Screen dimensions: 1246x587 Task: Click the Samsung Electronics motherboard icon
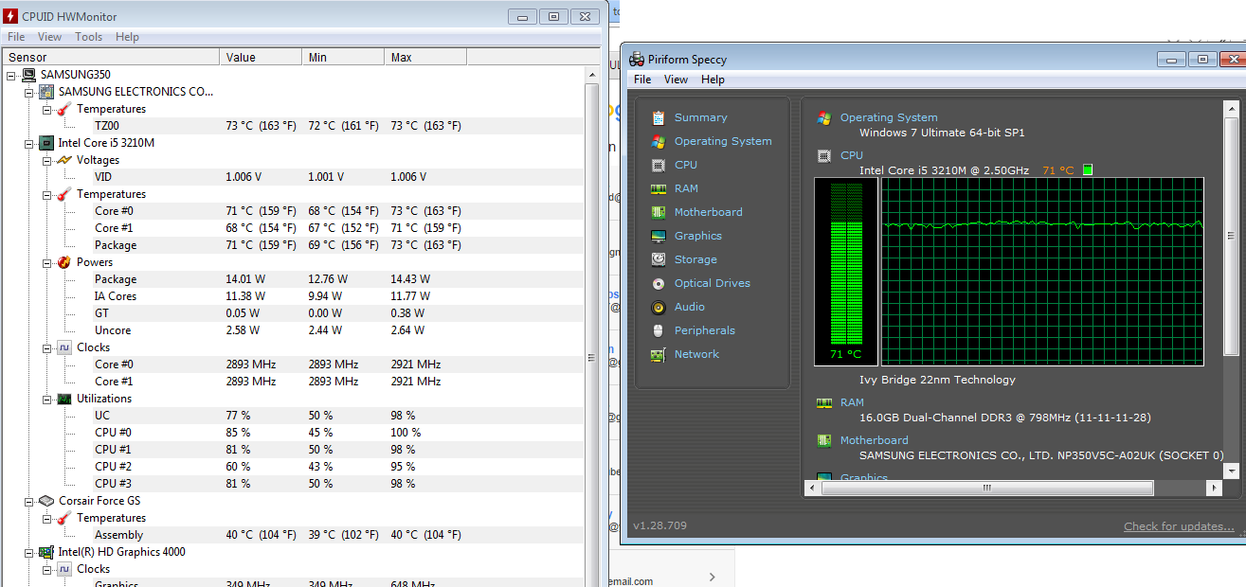[46, 92]
